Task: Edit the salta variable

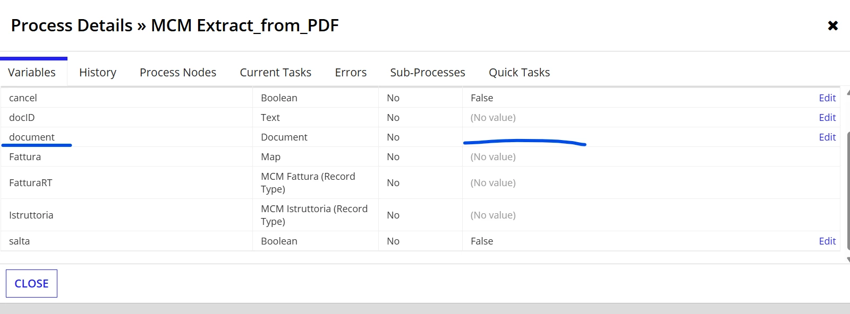Action: point(827,241)
